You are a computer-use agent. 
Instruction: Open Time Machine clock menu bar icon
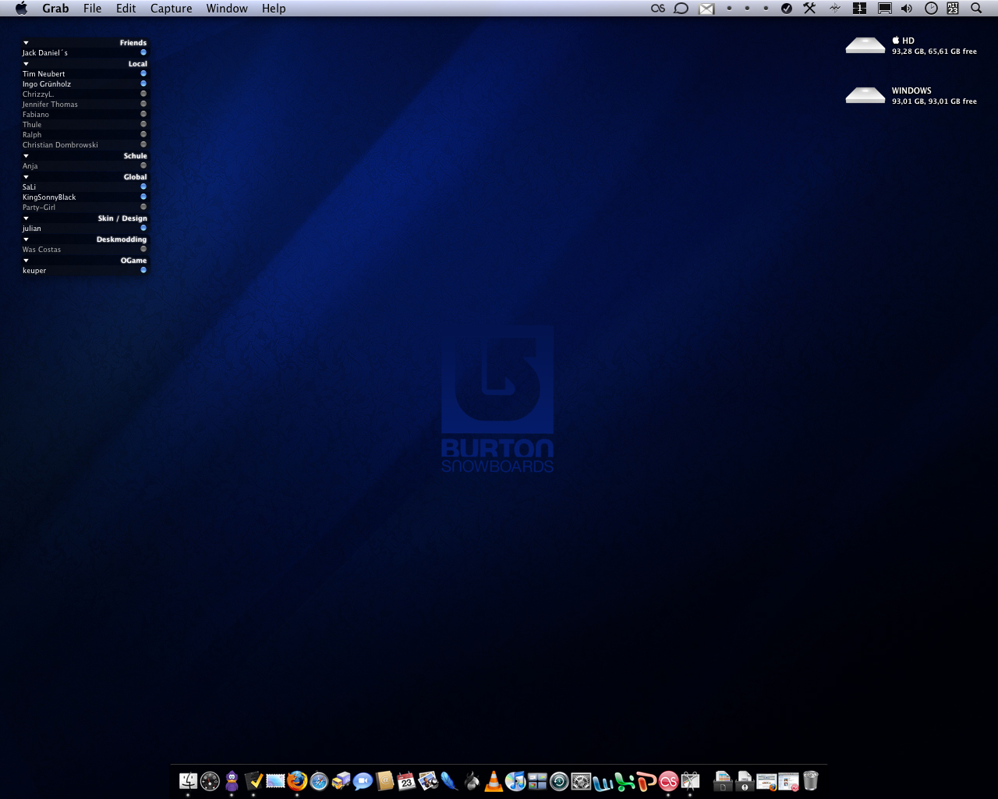point(931,9)
